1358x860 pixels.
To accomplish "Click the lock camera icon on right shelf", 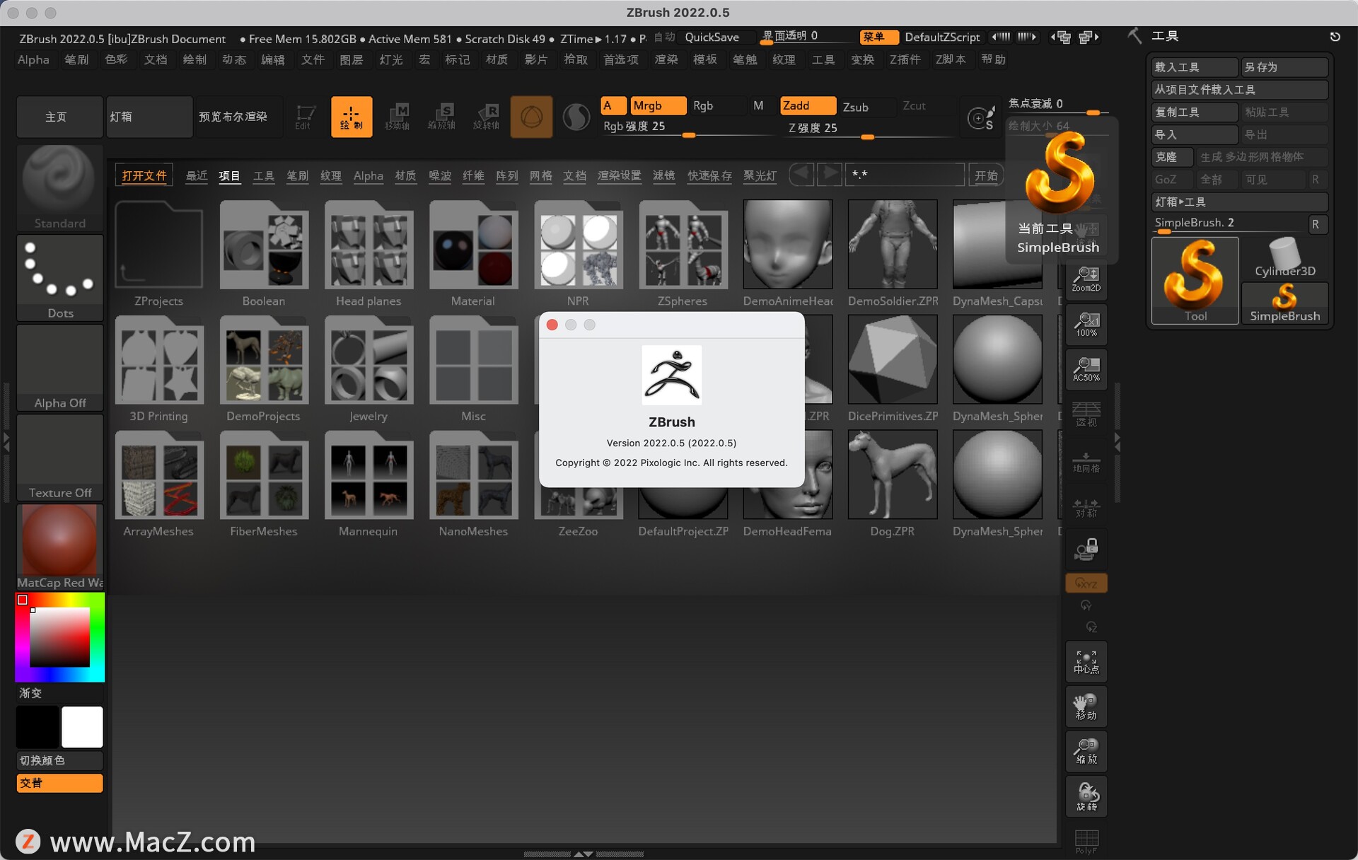I will [x=1086, y=549].
